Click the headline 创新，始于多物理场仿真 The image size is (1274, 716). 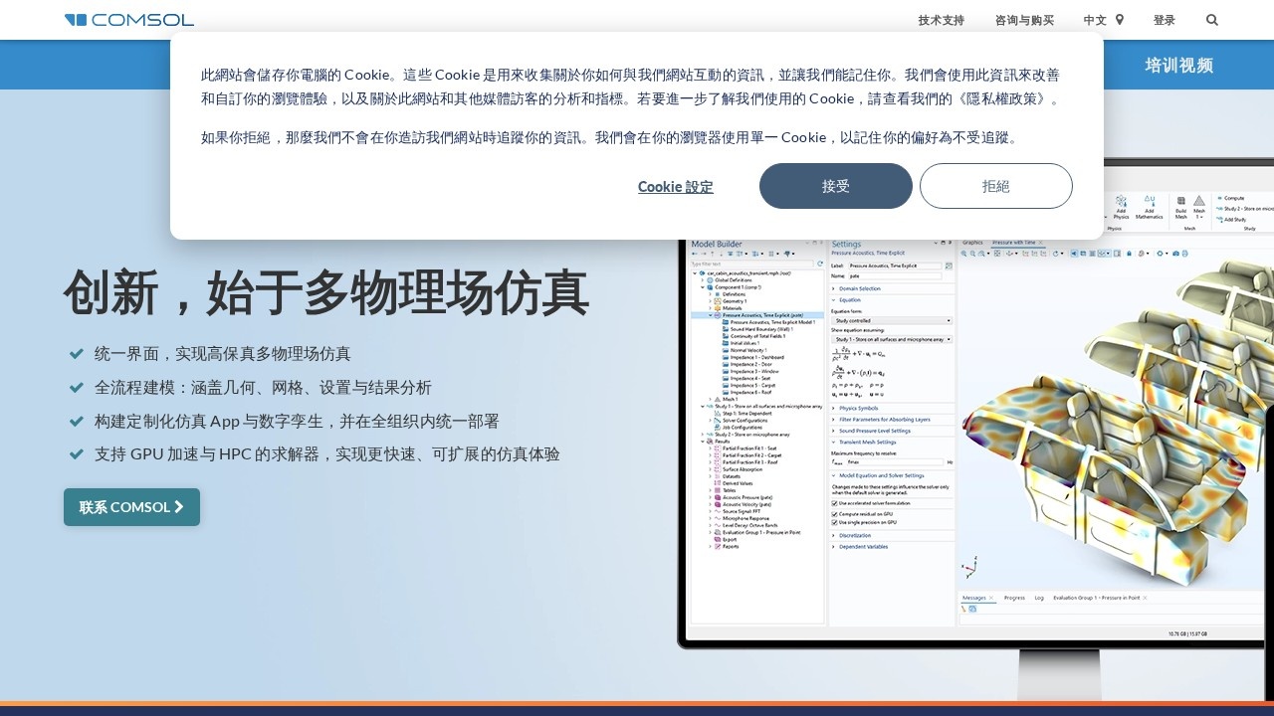(x=326, y=292)
